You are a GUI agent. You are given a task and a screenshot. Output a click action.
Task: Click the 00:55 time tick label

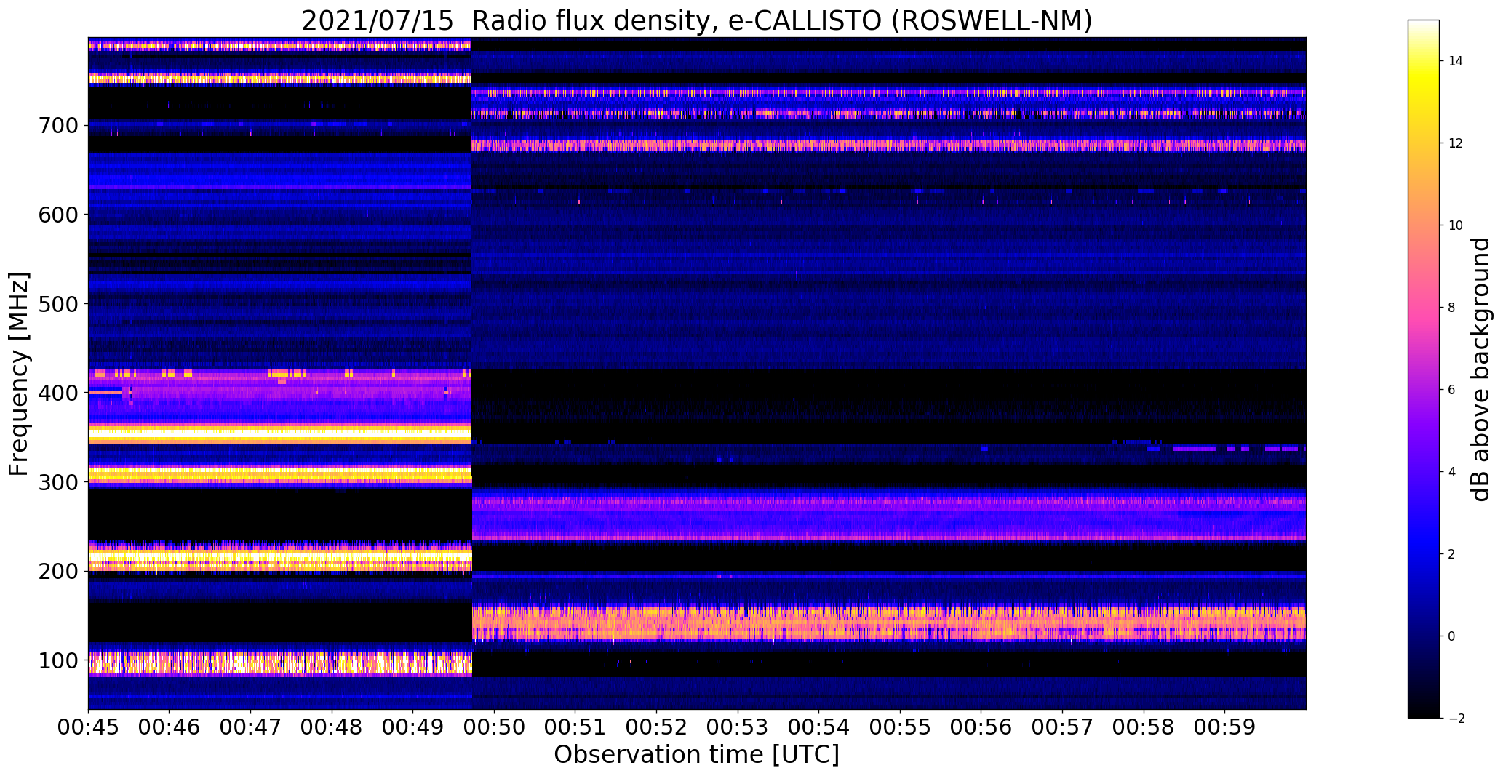coord(901,727)
